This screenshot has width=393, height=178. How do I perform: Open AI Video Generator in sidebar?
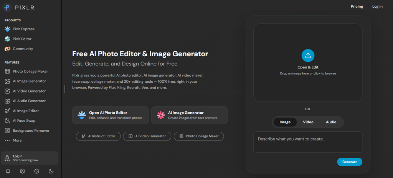point(25,91)
